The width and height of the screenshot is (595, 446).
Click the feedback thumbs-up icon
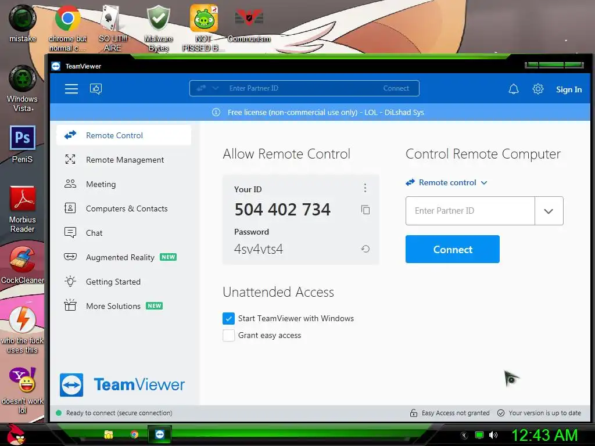[96, 89]
